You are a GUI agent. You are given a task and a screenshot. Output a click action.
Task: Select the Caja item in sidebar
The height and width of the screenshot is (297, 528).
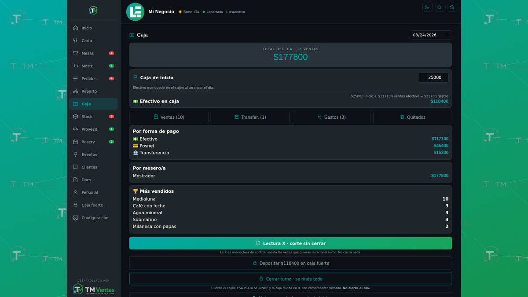point(93,104)
